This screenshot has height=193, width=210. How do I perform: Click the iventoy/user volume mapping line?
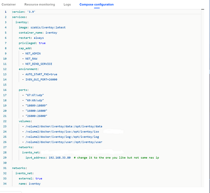(64, 142)
